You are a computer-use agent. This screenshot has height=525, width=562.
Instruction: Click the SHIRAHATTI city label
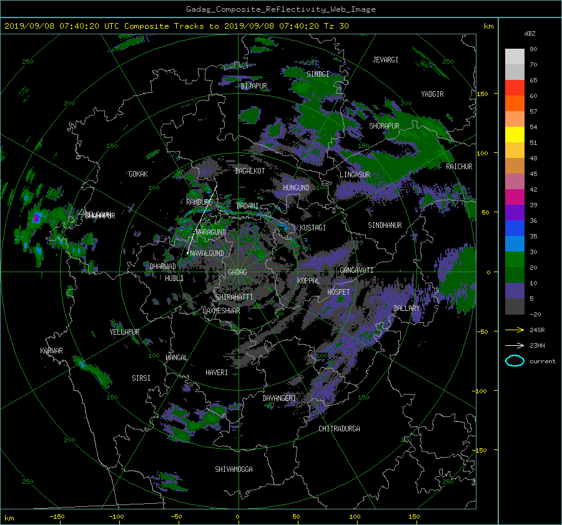coord(234,297)
